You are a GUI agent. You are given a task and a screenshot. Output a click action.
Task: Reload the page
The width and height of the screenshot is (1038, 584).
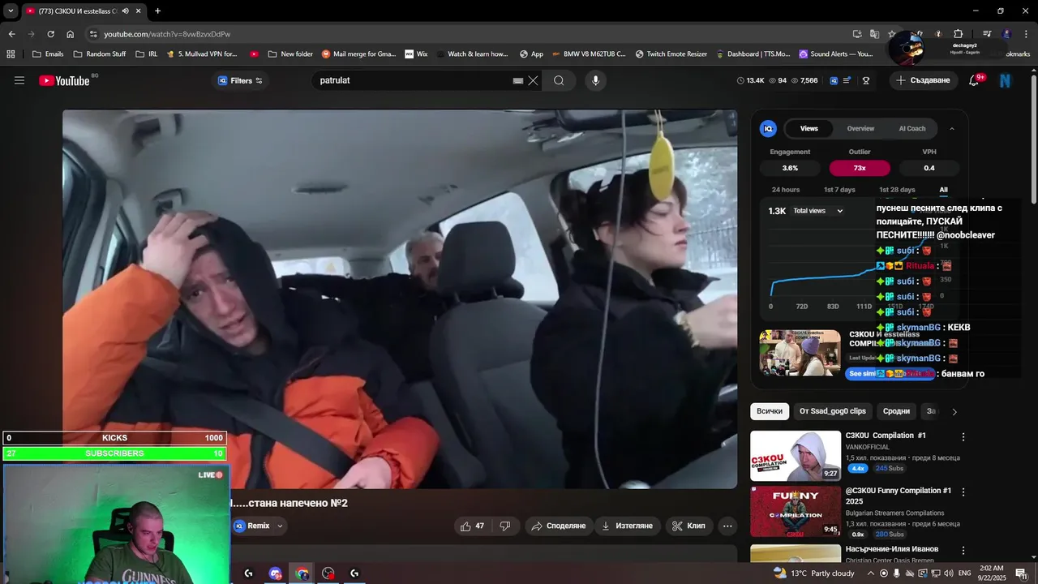pyautogui.click(x=50, y=34)
